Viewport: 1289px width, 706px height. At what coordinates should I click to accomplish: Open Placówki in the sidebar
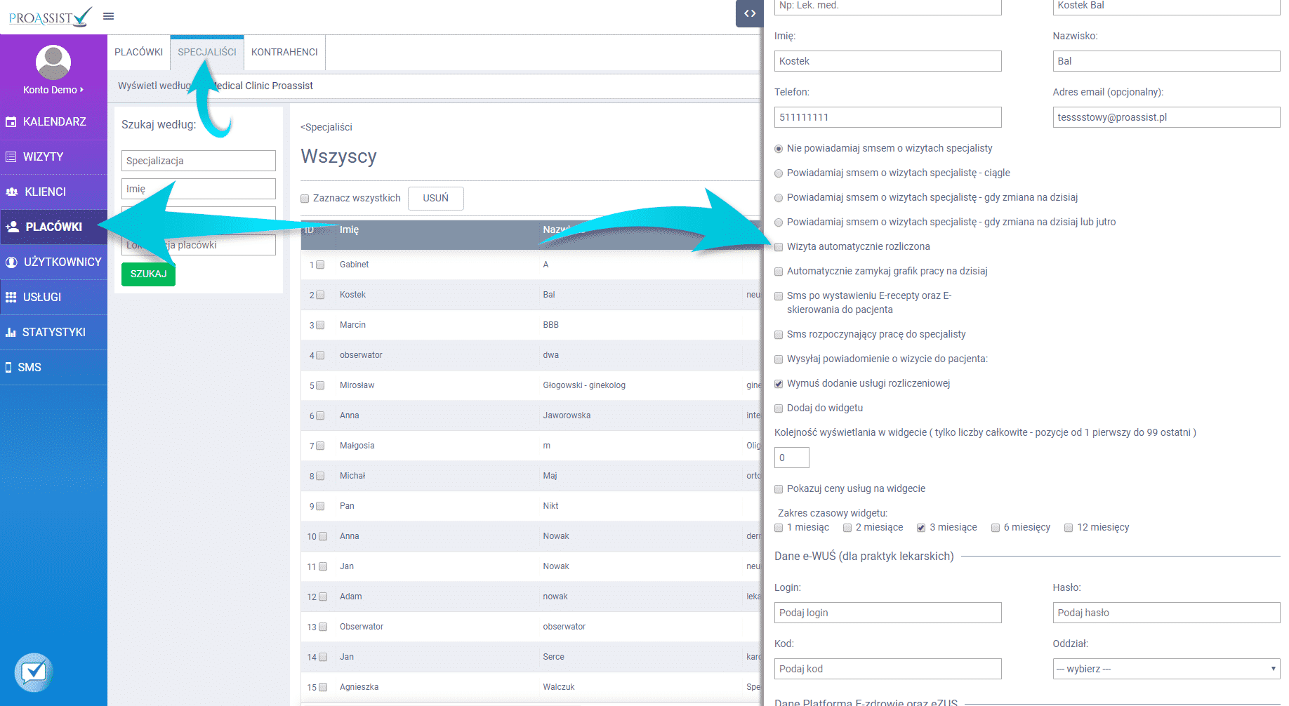click(53, 227)
